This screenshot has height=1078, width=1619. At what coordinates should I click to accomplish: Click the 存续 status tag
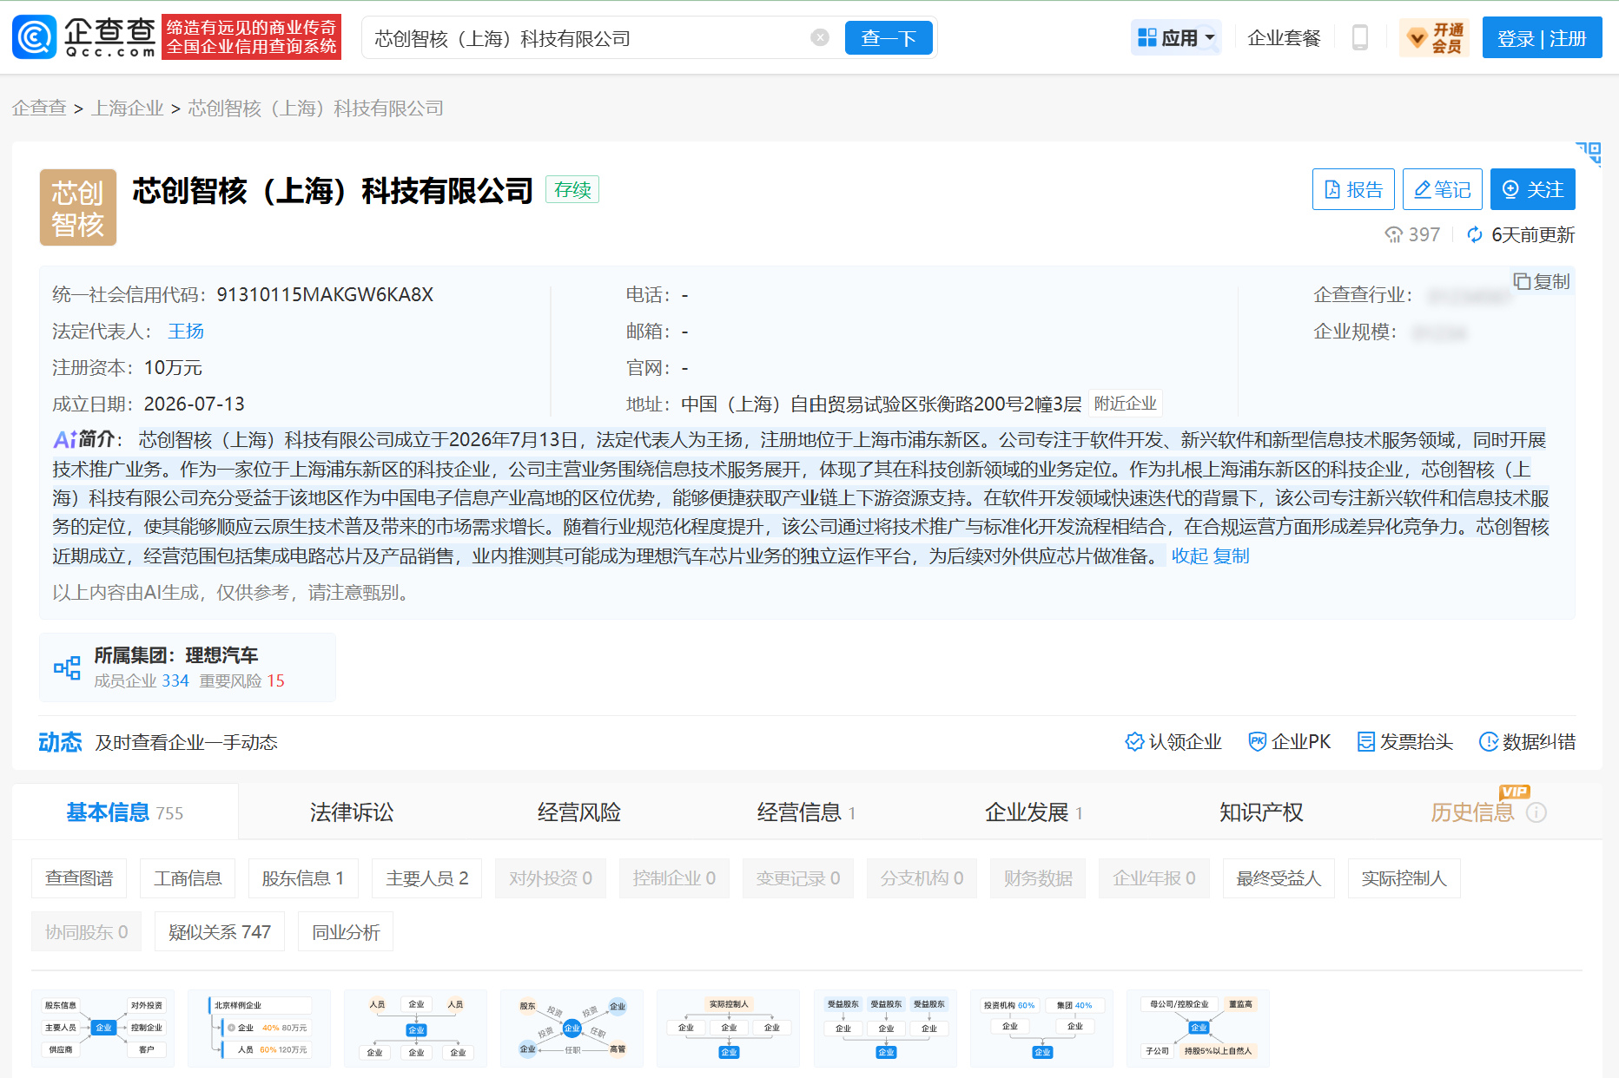coord(572,189)
